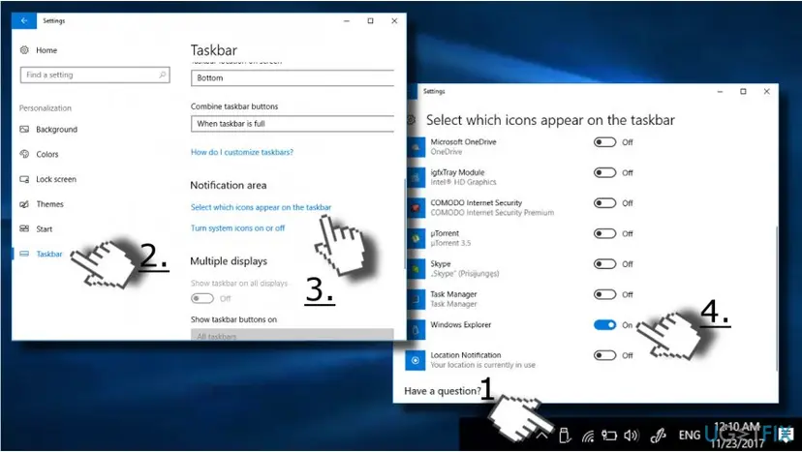This screenshot has width=802, height=452.
Task: Toggle µTorrent icon switch
Action: (x=604, y=233)
